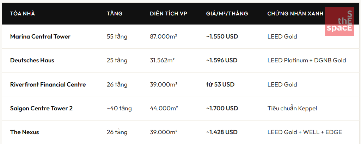The width and height of the screenshot is (361, 144).
Task: Click the LEED Platinum + DGNB Gold certification
Action: [x=307, y=60]
